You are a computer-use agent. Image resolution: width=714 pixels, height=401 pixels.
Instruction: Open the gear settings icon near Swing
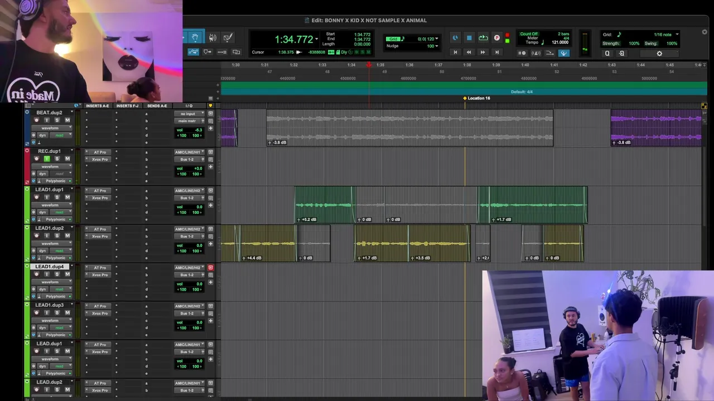point(659,53)
